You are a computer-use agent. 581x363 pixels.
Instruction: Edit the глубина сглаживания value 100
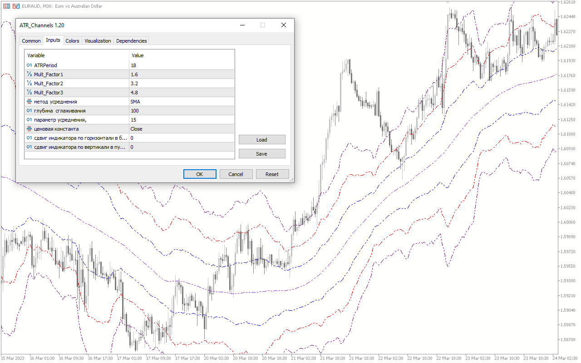[x=182, y=111]
